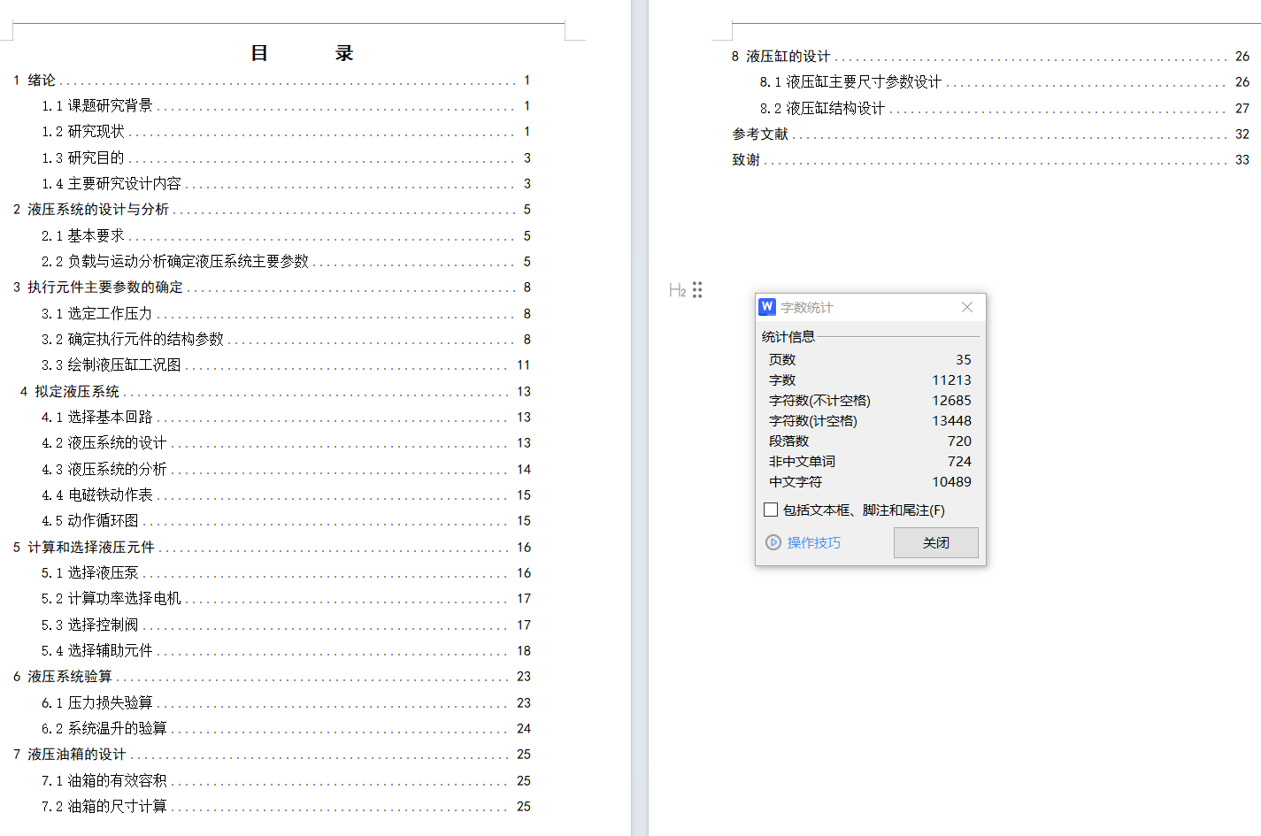Image resolution: width=1261 pixels, height=836 pixels.
Task: Click 5.1 选择液压泵
Action: 286,572
